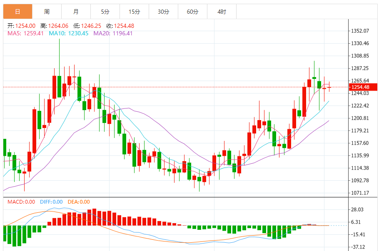Screen dimensions: 379x251
Task: Click the MA10: 1230.45 label
Action: click(69, 33)
